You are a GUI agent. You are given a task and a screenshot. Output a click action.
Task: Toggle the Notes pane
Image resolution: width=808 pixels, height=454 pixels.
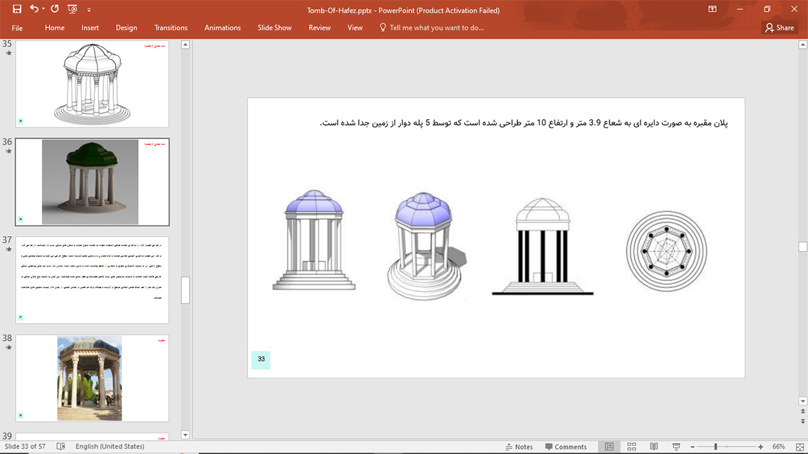click(519, 446)
